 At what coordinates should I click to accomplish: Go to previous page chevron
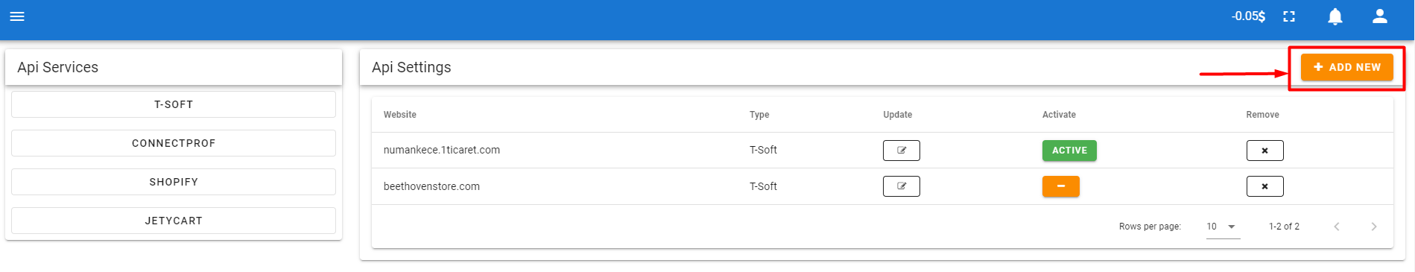coord(1337,227)
